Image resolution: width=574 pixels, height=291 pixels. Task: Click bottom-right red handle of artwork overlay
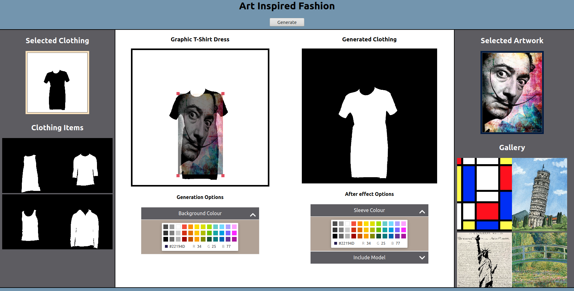(x=223, y=176)
